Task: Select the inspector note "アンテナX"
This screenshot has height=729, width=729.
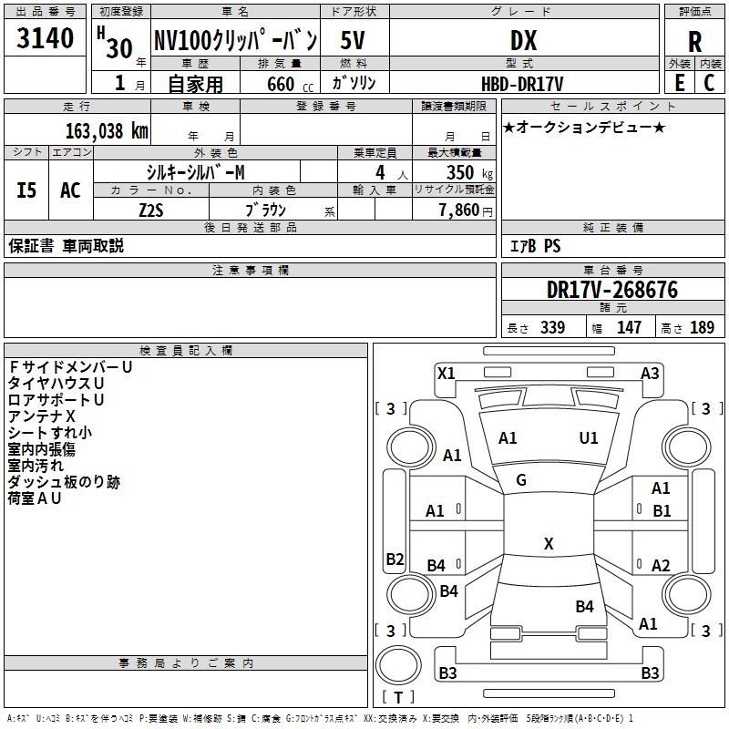Action: tap(41, 416)
